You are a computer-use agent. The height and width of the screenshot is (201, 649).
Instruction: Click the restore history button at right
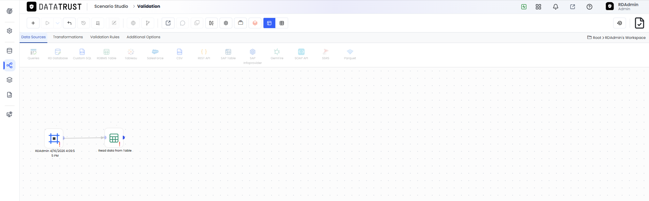tap(620, 23)
